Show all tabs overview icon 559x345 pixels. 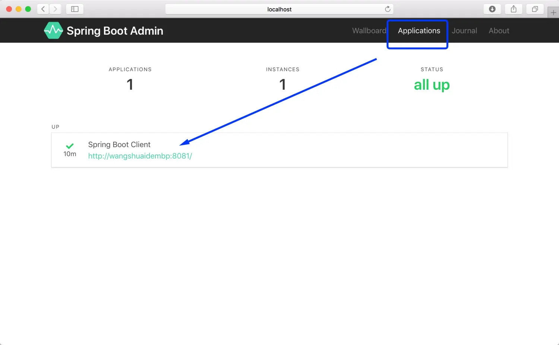[535, 9]
